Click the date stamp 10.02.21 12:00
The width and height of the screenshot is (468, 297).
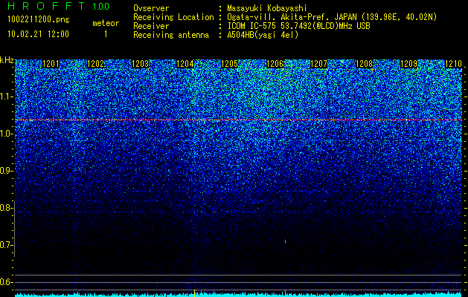coord(38,34)
